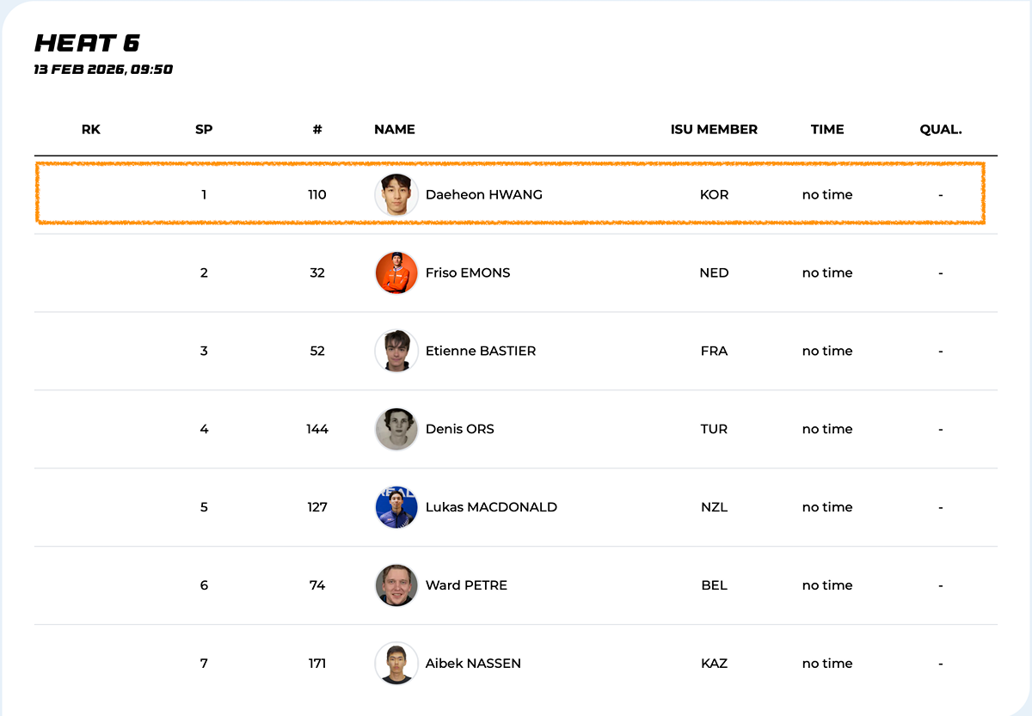Click the Etienne BASTIER name
1032x716 pixels.
(480, 352)
